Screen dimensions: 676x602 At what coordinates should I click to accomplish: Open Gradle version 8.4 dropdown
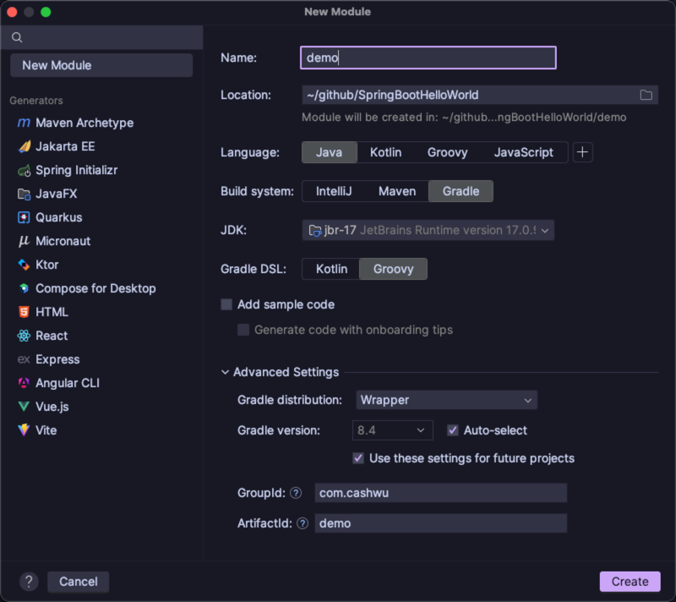[x=392, y=430]
